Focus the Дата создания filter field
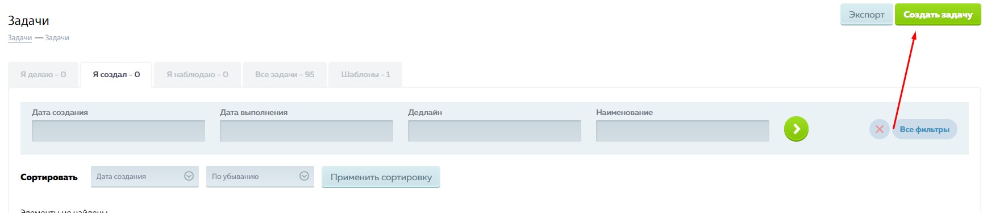Screen dimensions: 983x213 coord(118,131)
